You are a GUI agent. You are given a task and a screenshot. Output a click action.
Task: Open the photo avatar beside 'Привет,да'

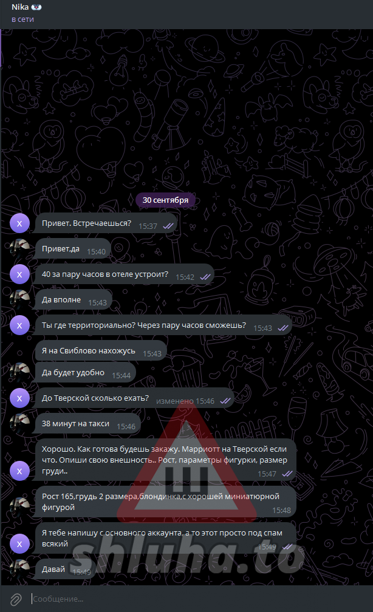tap(19, 249)
